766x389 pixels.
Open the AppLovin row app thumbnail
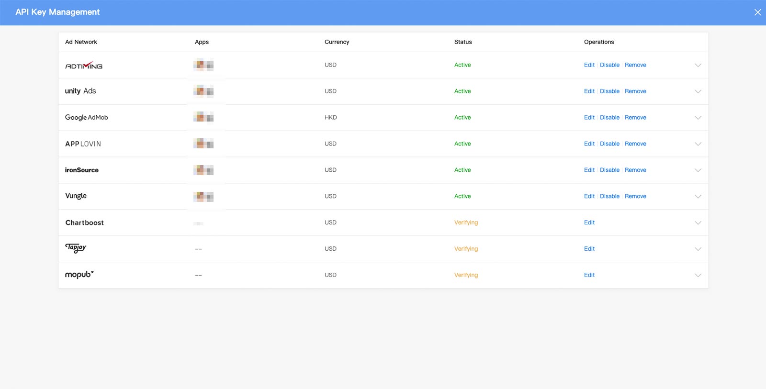click(x=203, y=144)
